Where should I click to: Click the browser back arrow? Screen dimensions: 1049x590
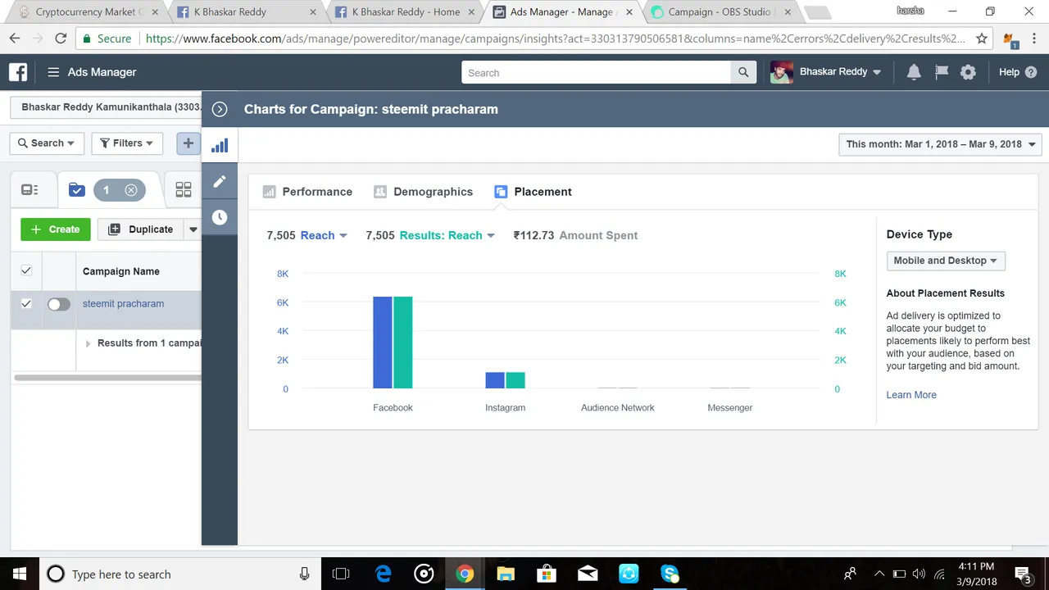[x=15, y=39]
